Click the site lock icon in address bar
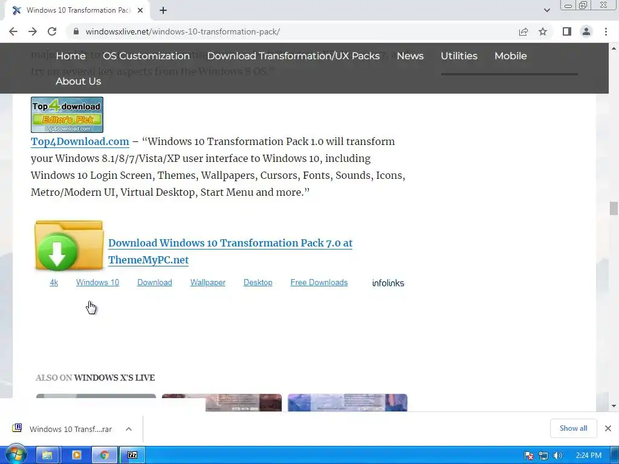619x464 pixels. pyautogui.click(x=76, y=31)
